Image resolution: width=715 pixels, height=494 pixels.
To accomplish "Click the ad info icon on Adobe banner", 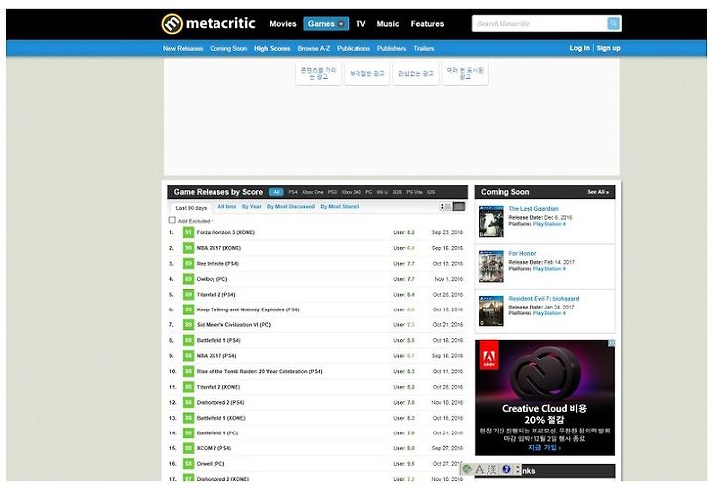I will (612, 343).
